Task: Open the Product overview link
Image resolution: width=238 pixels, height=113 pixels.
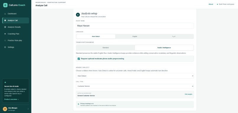Action: 12,99
